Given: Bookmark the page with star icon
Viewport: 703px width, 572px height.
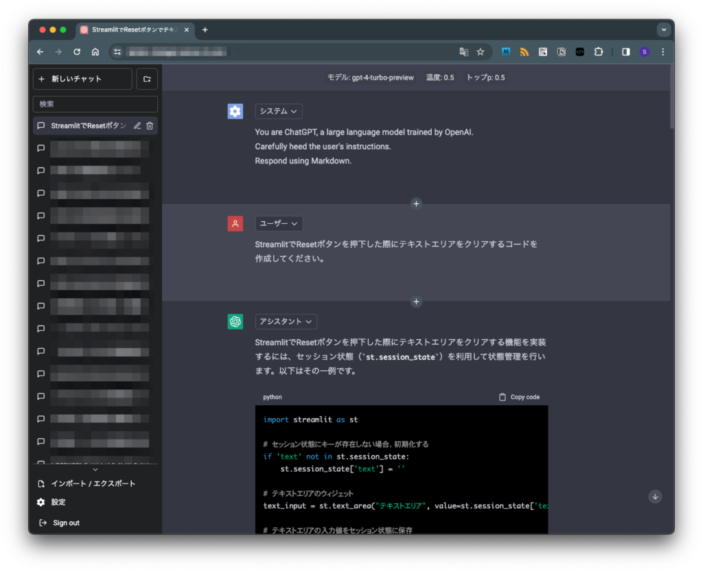Looking at the screenshot, I should 481,52.
